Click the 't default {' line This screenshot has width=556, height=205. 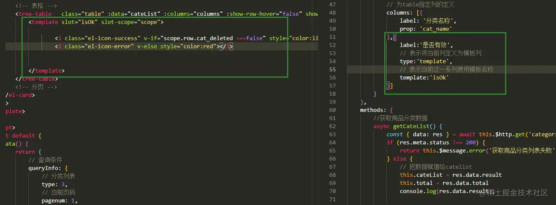click(24, 136)
